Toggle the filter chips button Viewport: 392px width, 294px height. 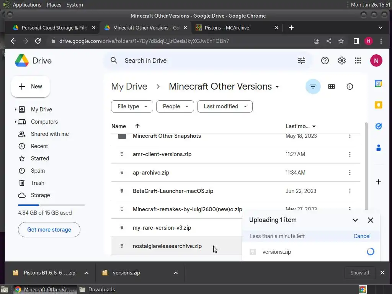[x=313, y=87]
